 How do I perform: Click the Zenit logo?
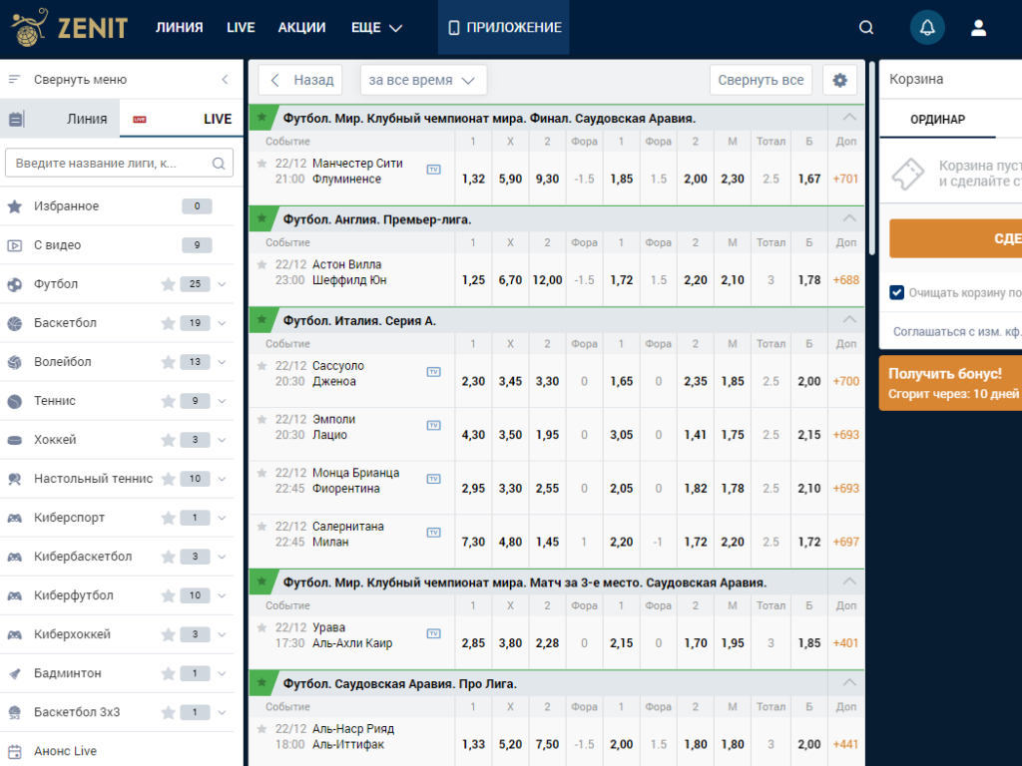tap(70, 27)
